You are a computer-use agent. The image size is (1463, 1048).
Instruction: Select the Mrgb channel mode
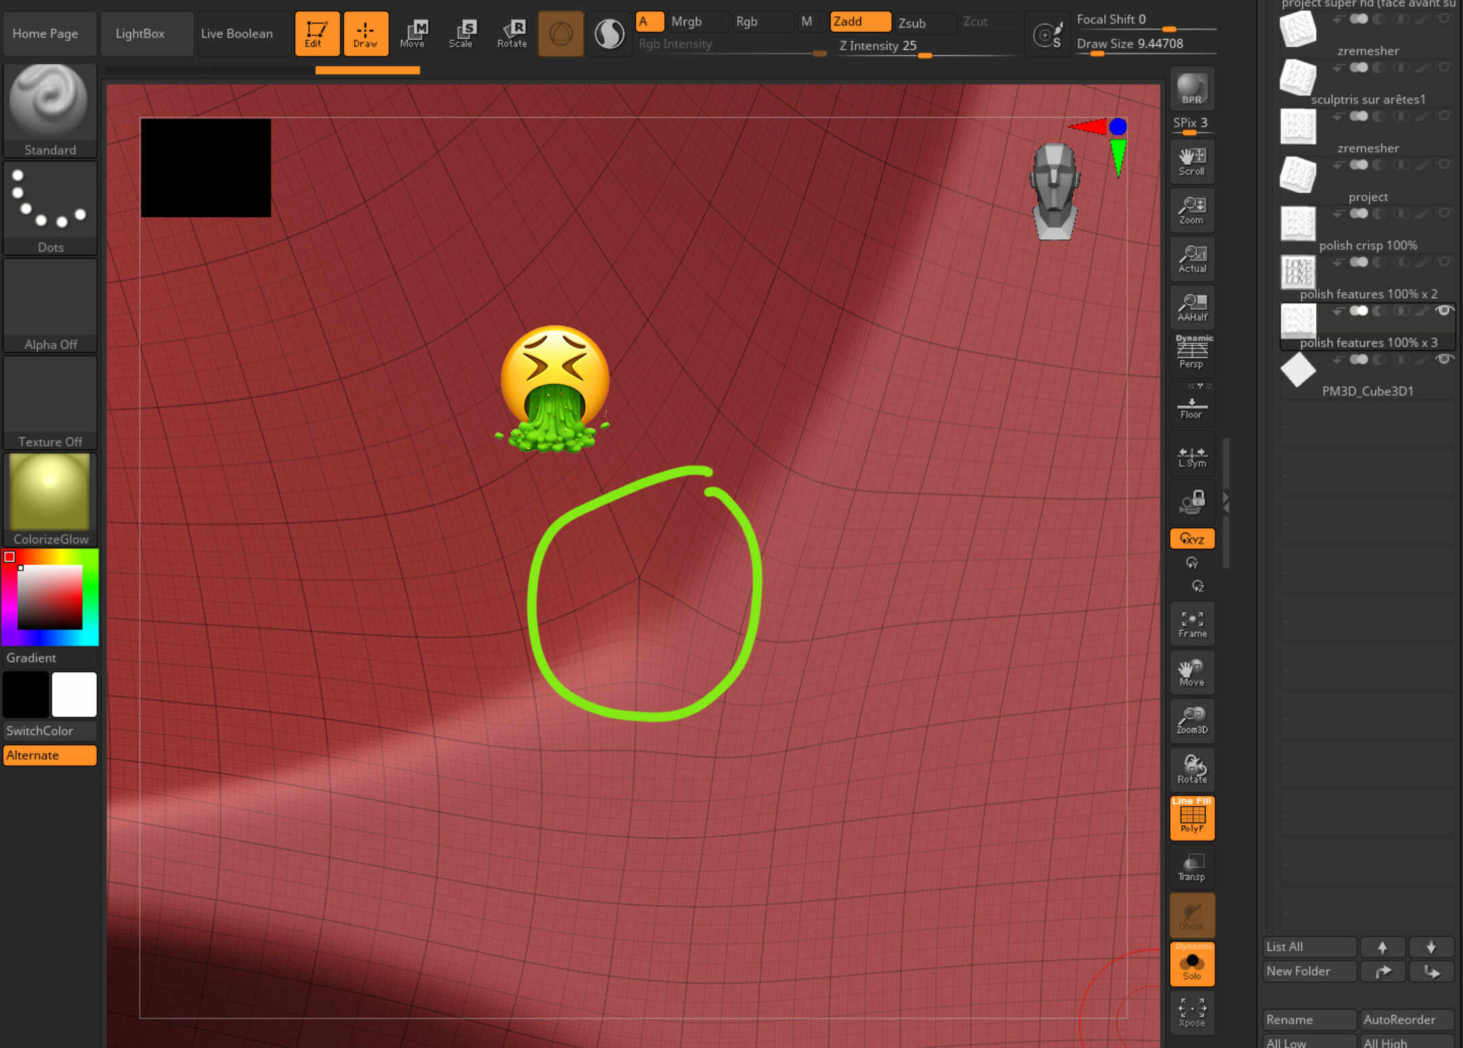point(697,22)
